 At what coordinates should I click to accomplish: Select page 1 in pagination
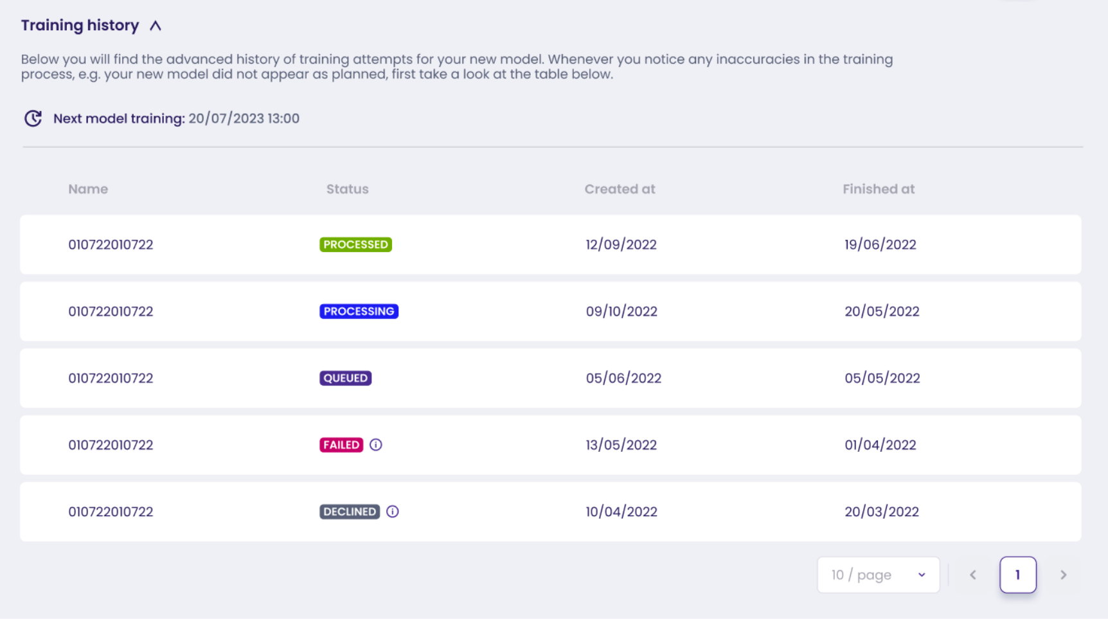[x=1017, y=575]
